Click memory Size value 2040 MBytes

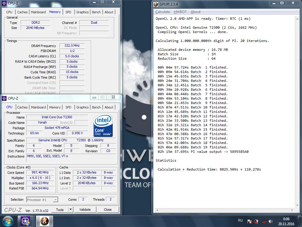pos(35,28)
